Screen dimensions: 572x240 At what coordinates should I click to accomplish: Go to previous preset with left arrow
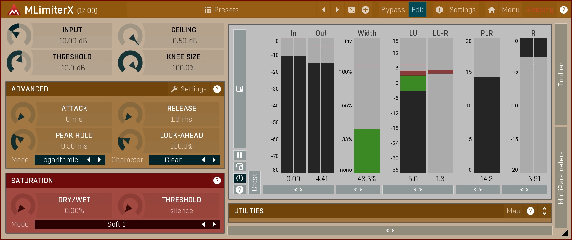pyautogui.click(x=323, y=10)
